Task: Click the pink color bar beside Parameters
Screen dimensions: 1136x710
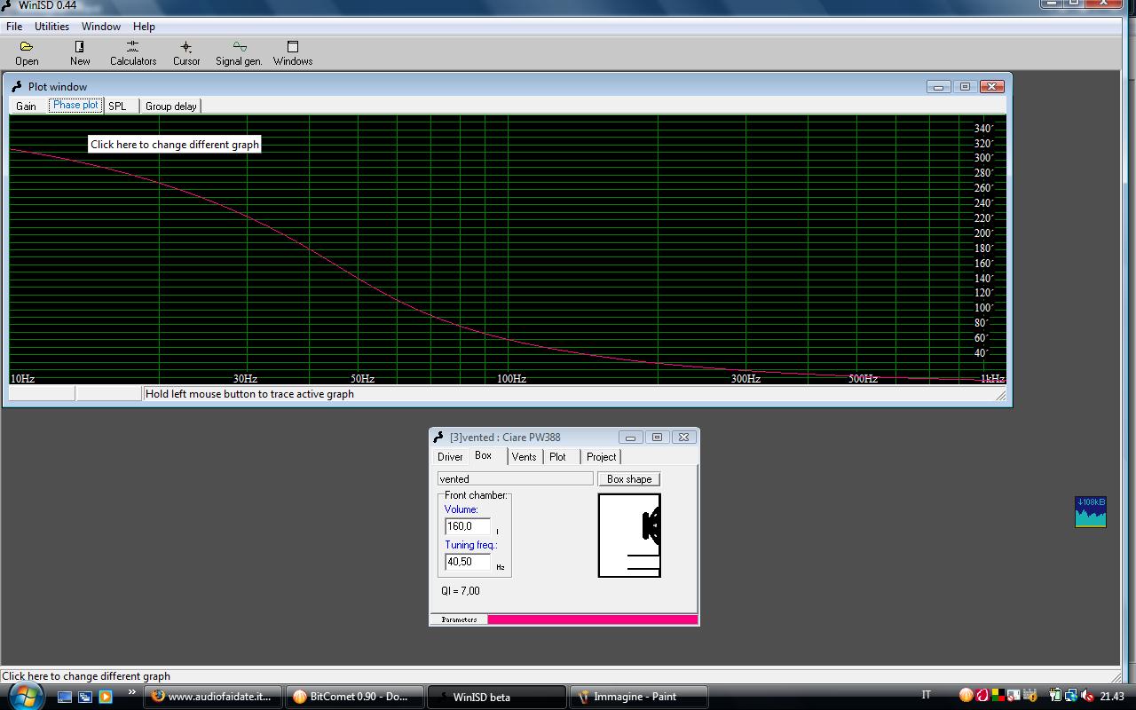Action: tap(592, 619)
